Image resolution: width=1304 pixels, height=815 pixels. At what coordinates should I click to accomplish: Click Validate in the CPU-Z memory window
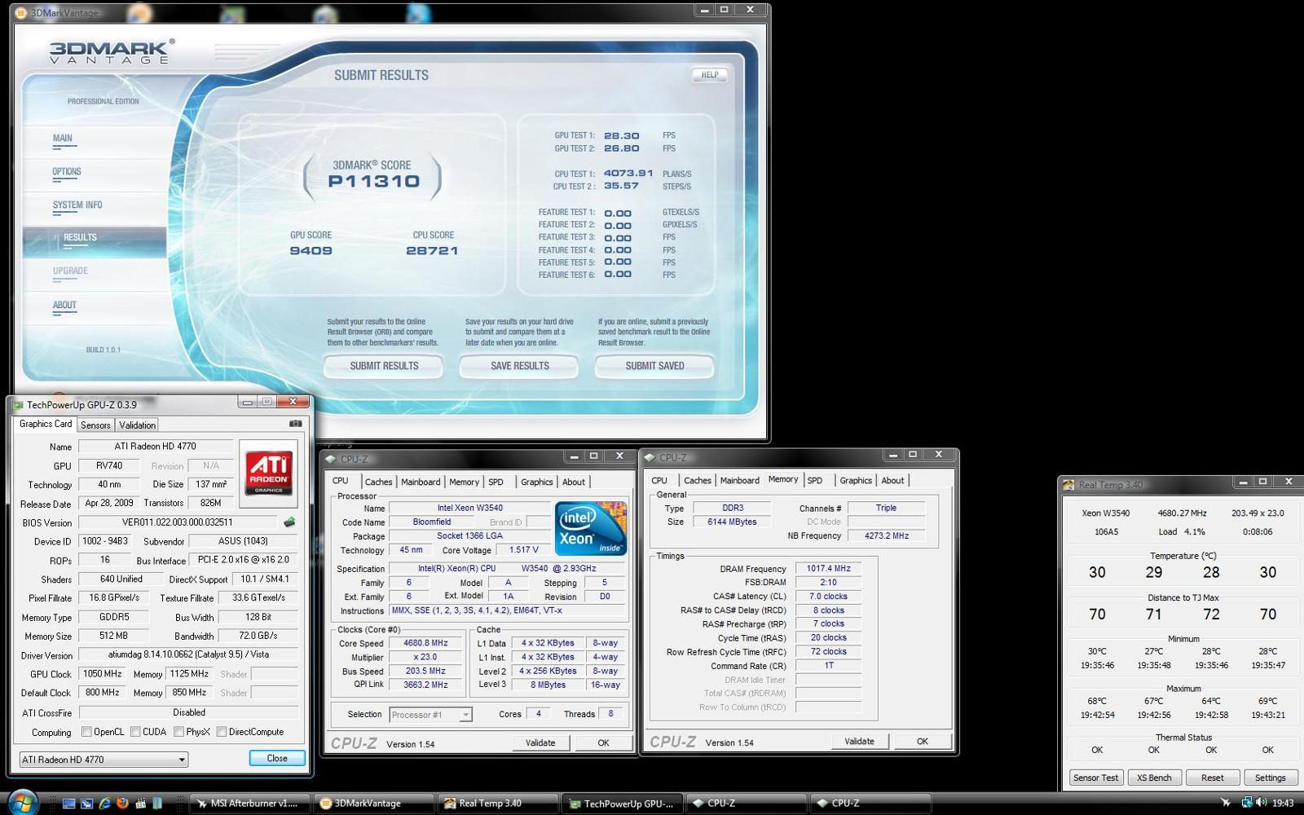click(859, 741)
